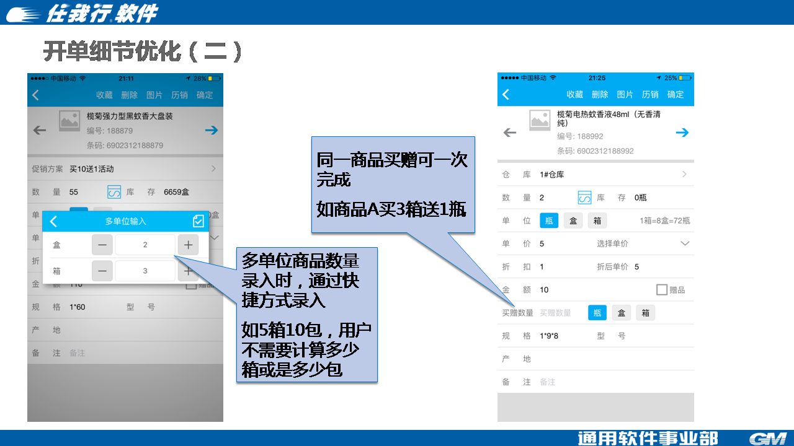Tap the 买赠数量 input field
Image resolution: width=794 pixels, height=446 pixels.
556,313
